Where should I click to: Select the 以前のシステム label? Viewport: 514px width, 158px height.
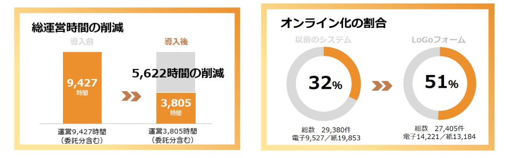(323, 40)
